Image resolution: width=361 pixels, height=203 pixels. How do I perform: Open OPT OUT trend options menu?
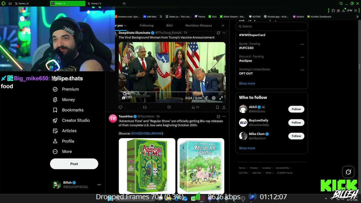click(x=302, y=70)
